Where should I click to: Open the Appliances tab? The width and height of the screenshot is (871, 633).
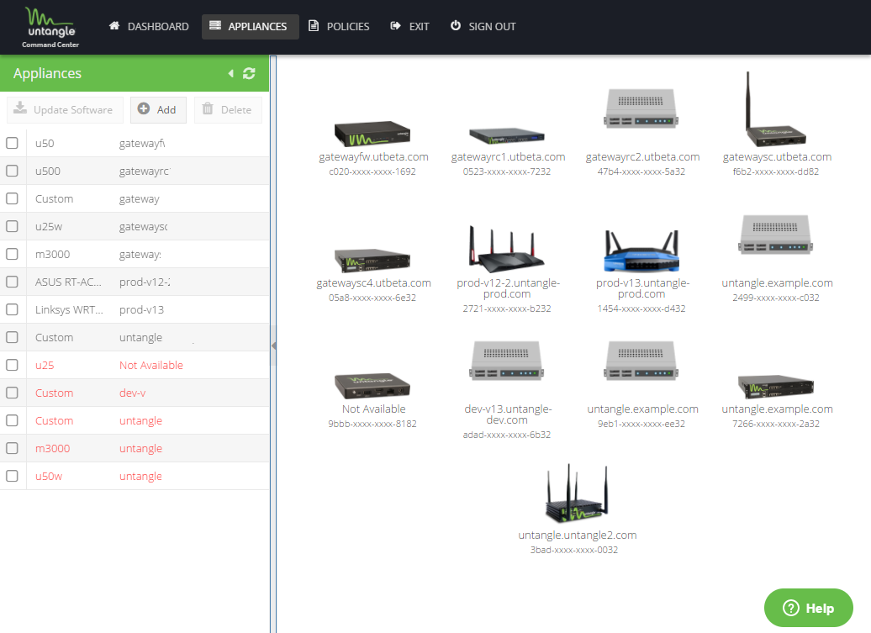point(250,27)
